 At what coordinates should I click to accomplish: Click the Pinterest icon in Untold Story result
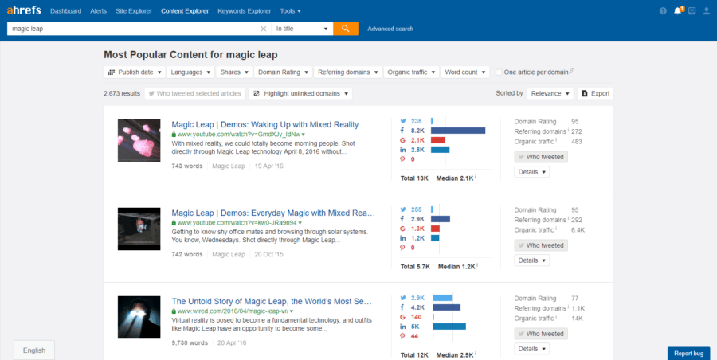(403, 336)
